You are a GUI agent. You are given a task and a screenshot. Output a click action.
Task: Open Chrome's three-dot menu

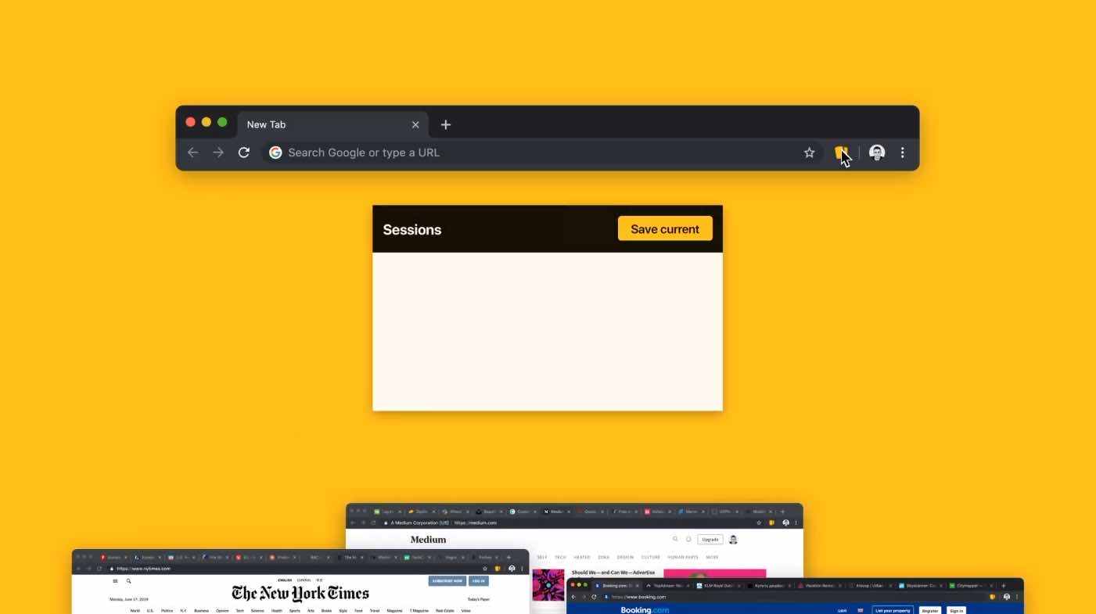point(902,153)
